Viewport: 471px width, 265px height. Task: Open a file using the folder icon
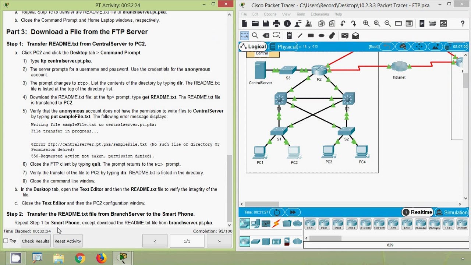pos(255,24)
